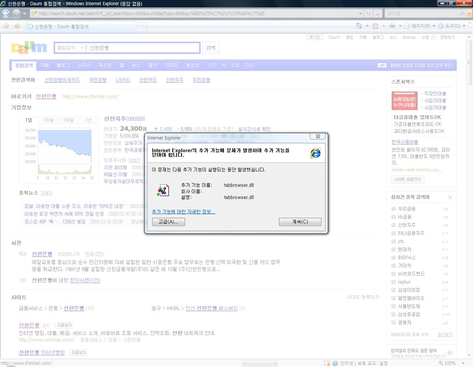
Task: Close the Internet Explorer error dialog
Action: [x=318, y=136]
